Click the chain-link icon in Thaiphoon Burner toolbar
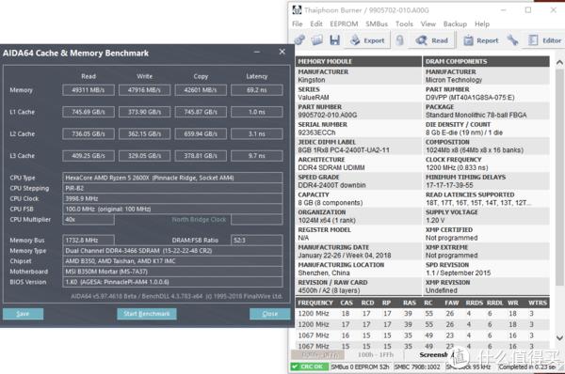The width and height of the screenshot is (565, 374). pos(299,40)
